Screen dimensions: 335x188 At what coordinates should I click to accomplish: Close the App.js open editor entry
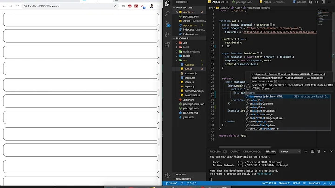click(177, 12)
